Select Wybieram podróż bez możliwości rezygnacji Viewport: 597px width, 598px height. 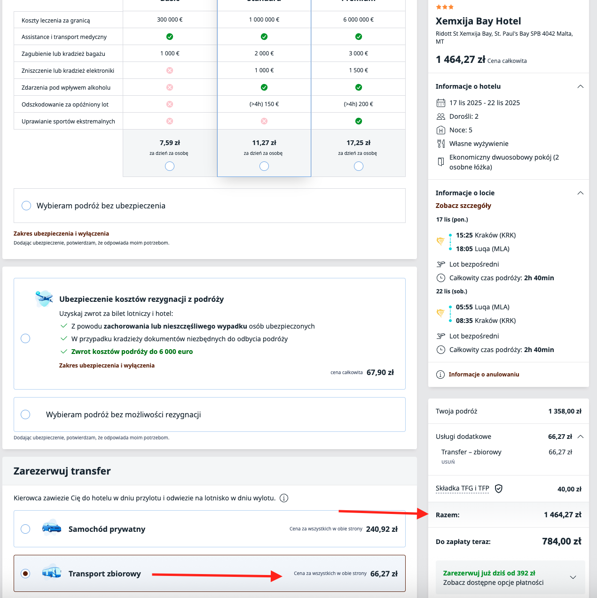25,414
